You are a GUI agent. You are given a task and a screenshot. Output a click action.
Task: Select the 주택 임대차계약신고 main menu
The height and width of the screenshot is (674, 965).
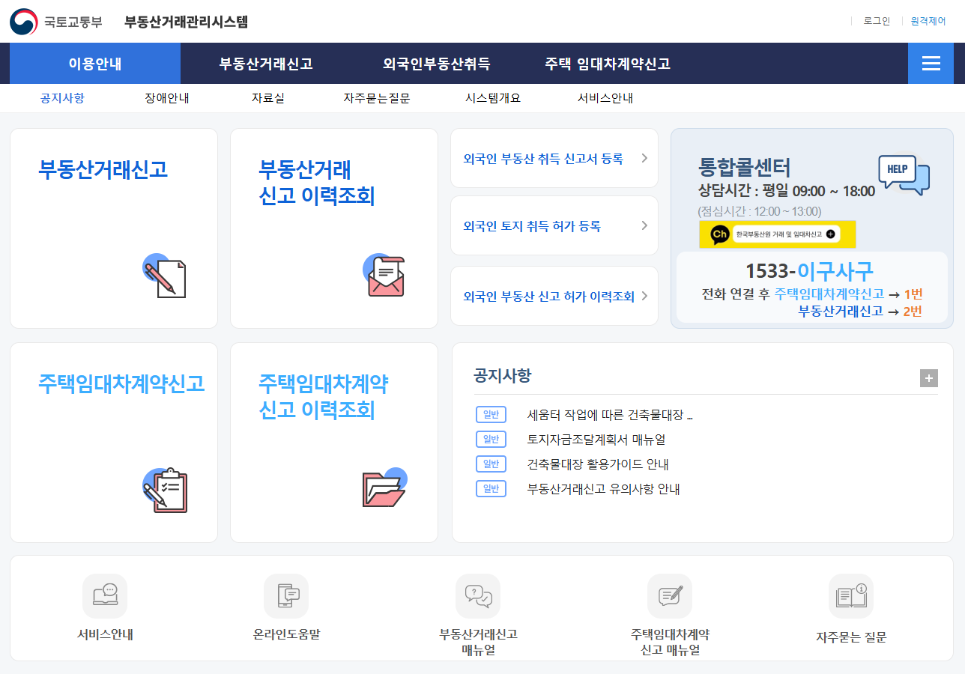click(x=608, y=64)
